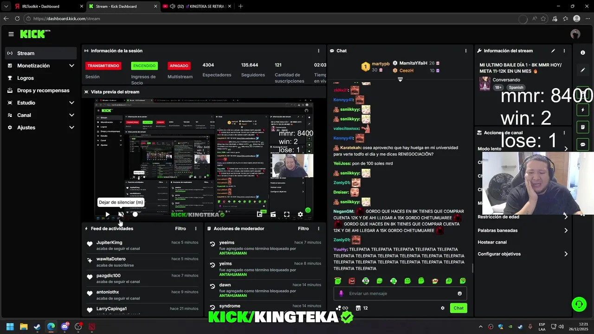The height and width of the screenshot is (334, 594).
Task: Edit stream info with pencil icon in panel header
Action: (553, 51)
